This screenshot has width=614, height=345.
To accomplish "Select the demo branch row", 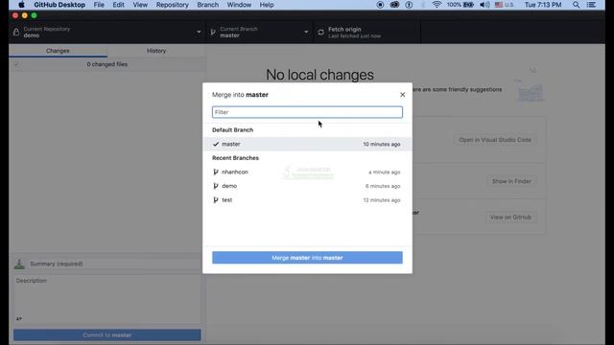I will (x=307, y=186).
